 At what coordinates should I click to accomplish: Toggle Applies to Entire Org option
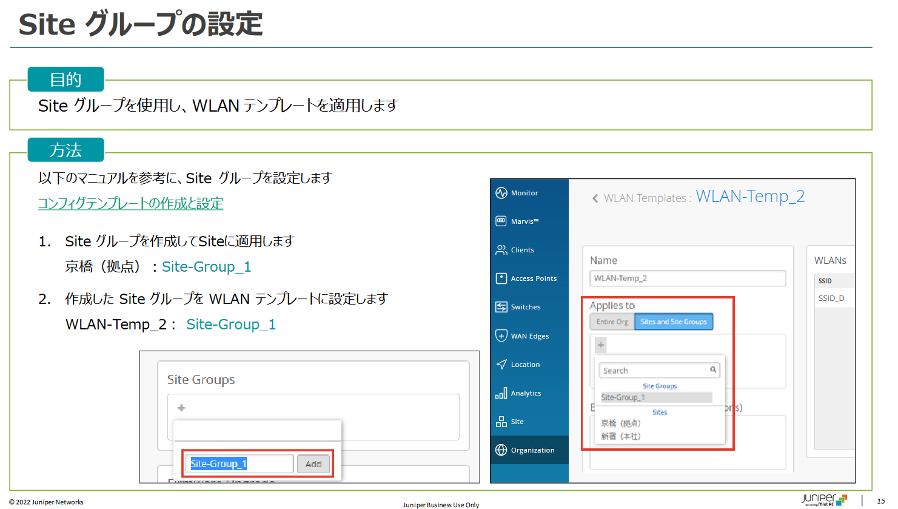coord(612,322)
